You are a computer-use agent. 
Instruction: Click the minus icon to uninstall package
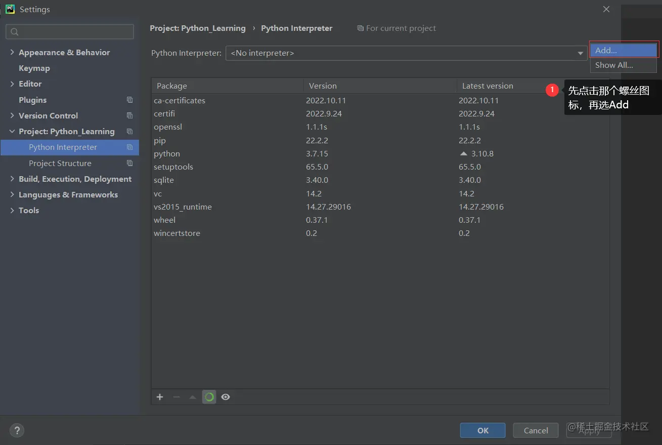[x=176, y=397]
